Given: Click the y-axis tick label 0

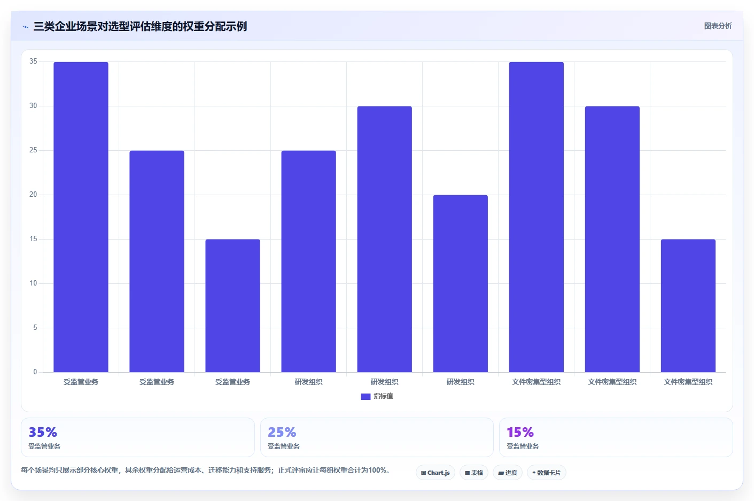Looking at the screenshot, I should (35, 372).
